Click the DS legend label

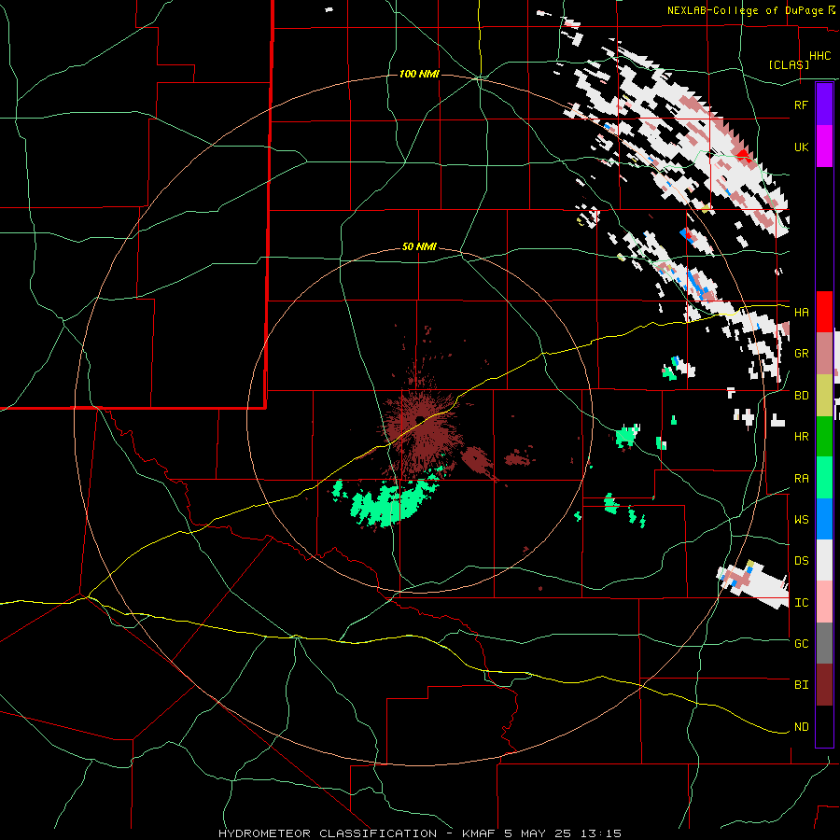coord(801,561)
